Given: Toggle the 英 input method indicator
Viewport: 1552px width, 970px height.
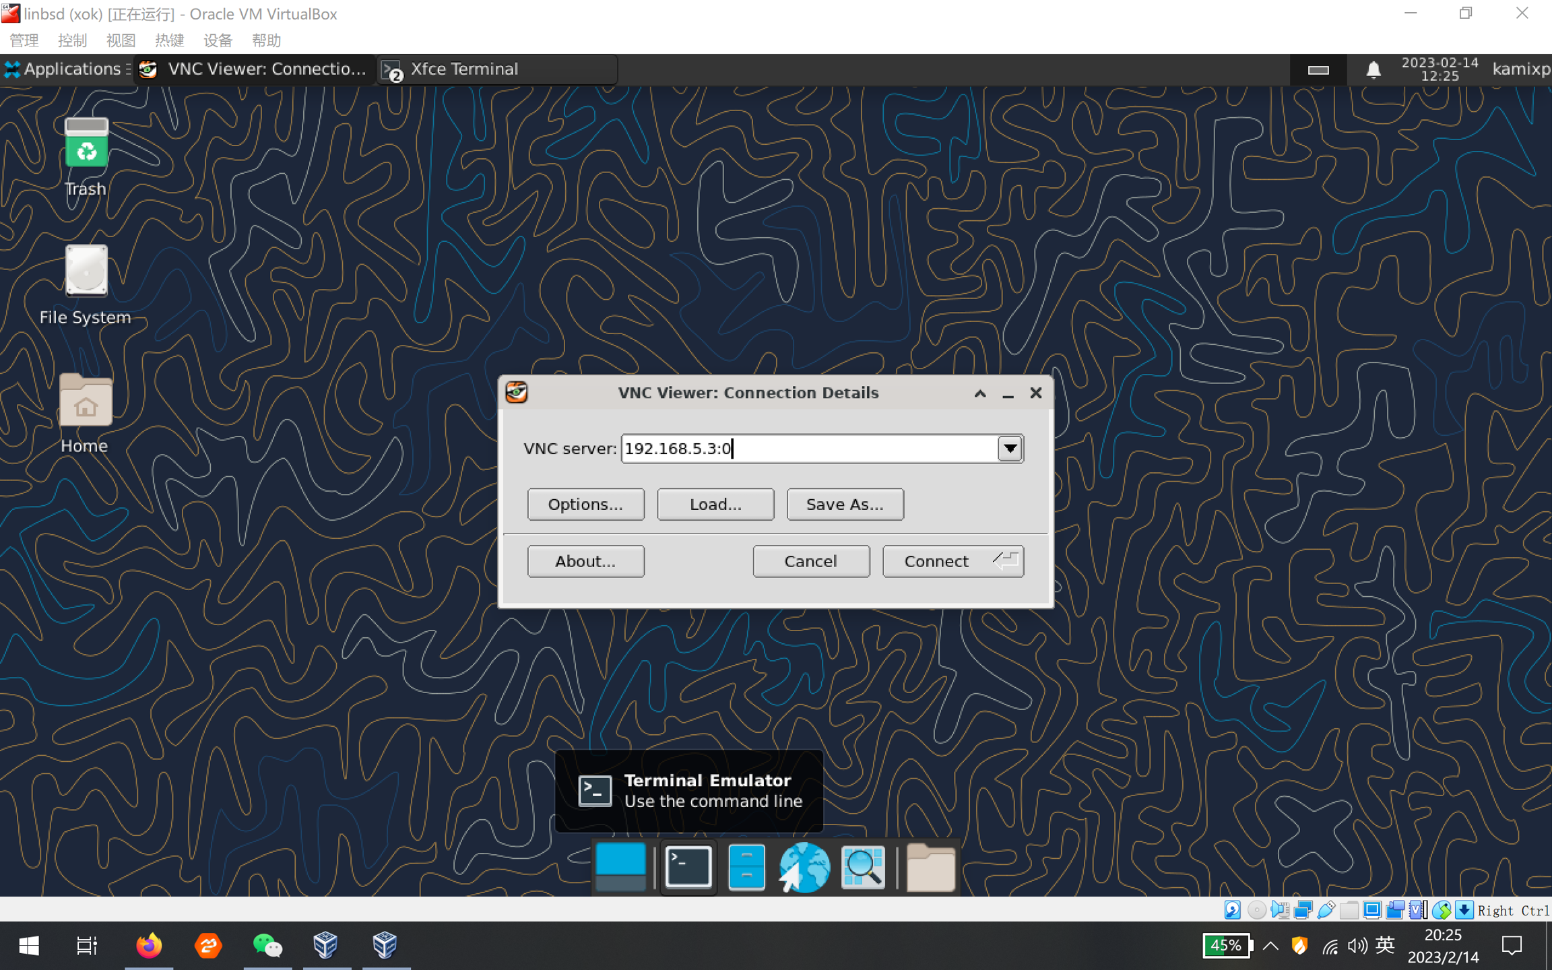Looking at the screenshot, I should (1384, 946).
